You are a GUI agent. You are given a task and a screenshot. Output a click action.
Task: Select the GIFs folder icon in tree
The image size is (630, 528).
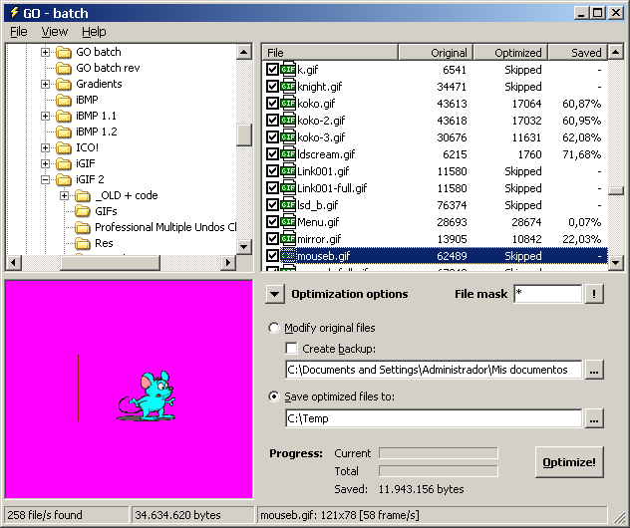tap(83, 211)
